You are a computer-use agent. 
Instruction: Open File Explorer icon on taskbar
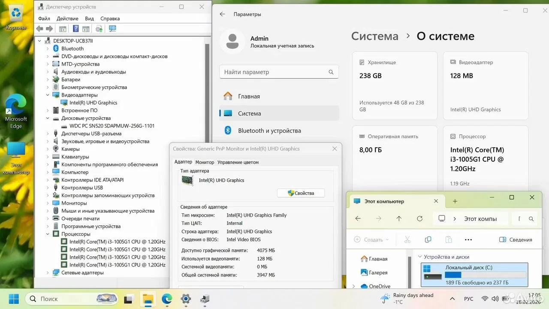(x=148, y=299)
